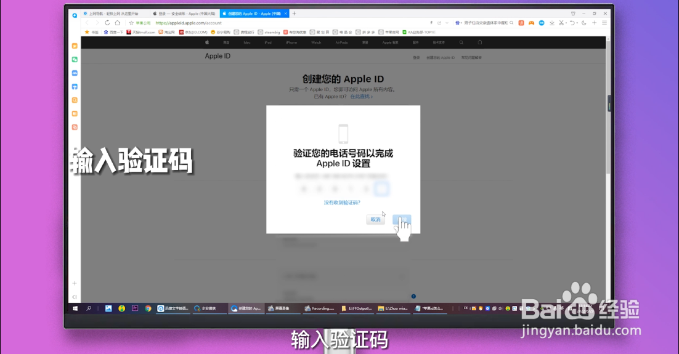Open the 京东(JD.COM) bookmark

click(193, 32)
